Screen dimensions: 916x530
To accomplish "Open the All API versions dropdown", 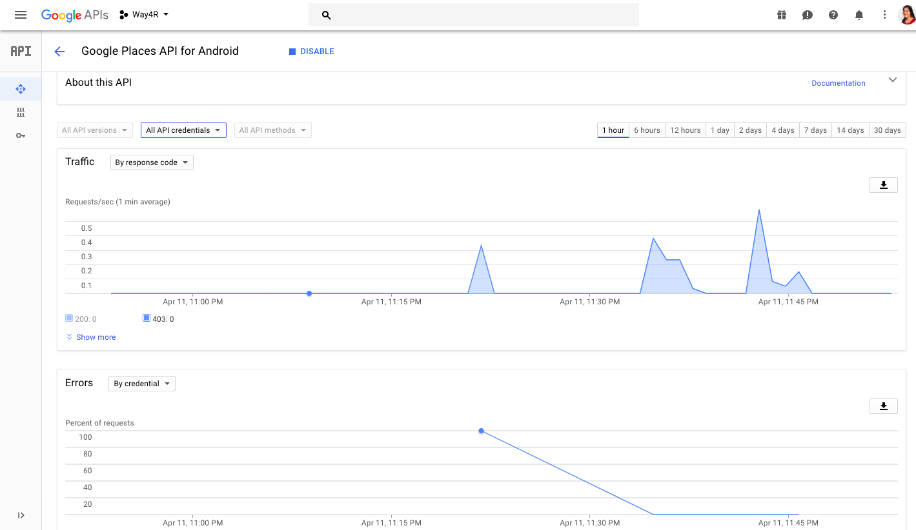I will (x=95, y=130).
